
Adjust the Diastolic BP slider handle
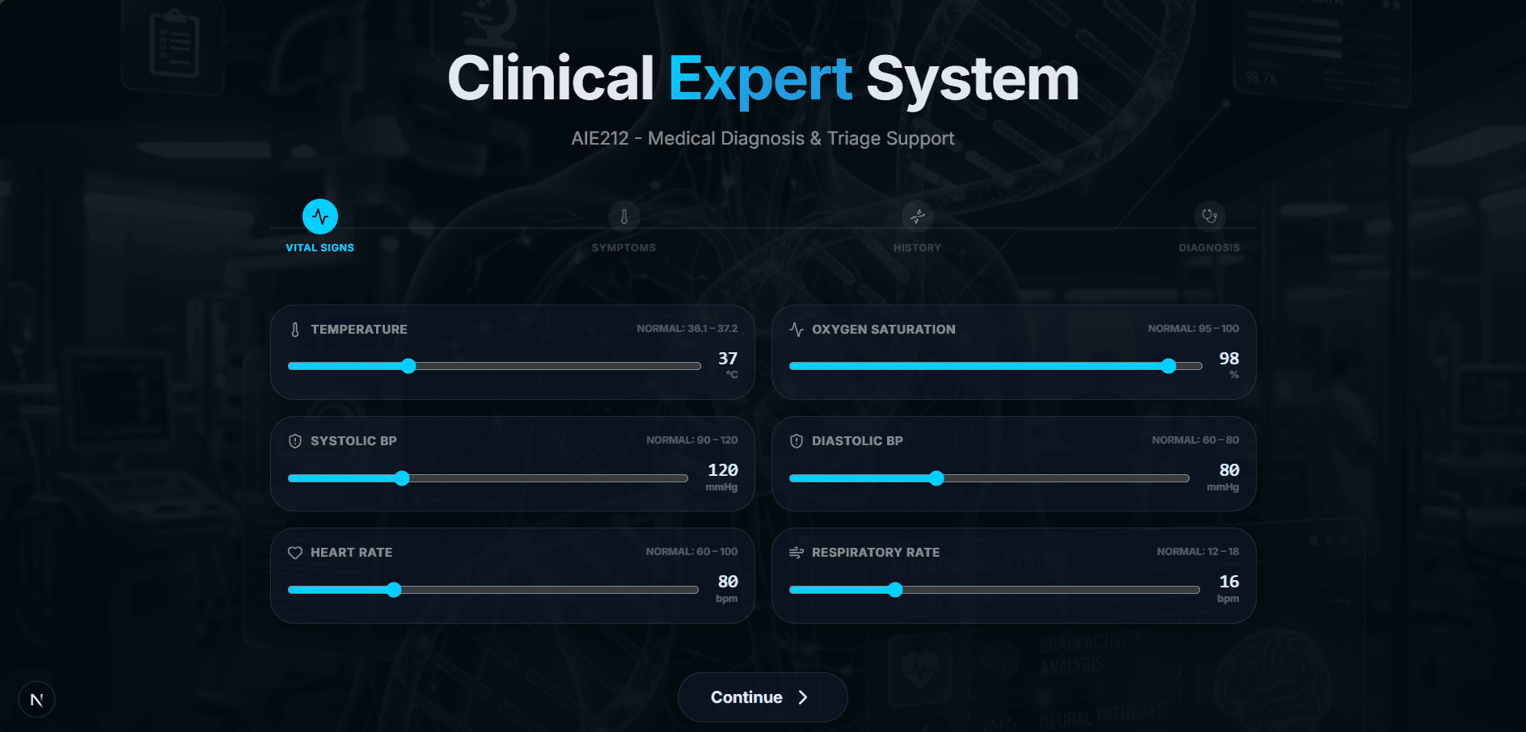click(x=936, y=478)
